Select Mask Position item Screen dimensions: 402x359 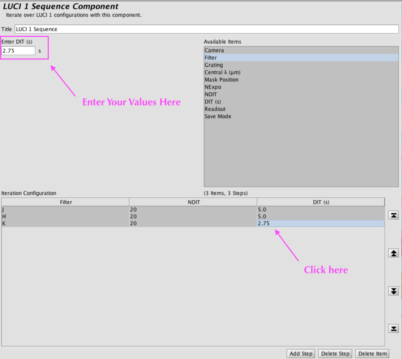(x=301, y=79)
